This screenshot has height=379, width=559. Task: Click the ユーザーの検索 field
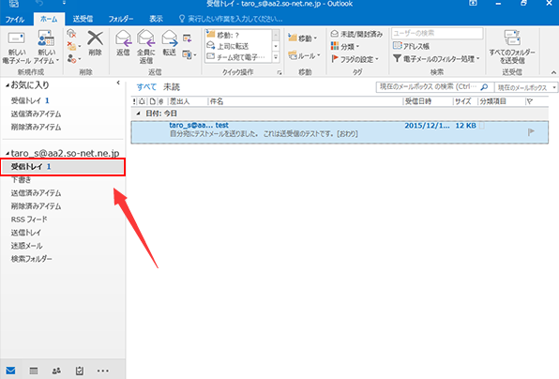tap(437, 34)
